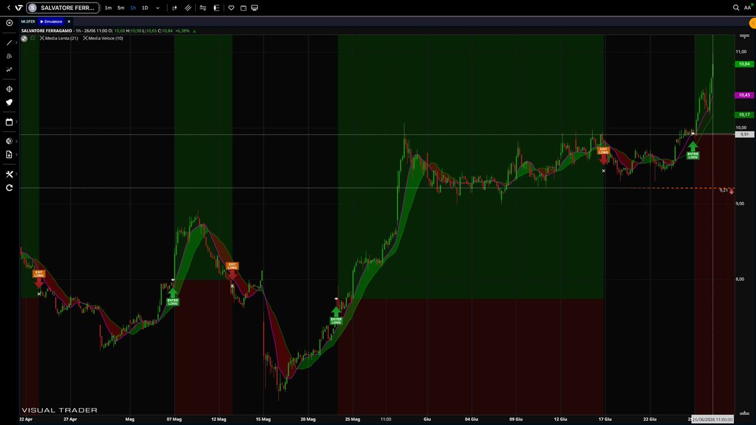The image size is (756, 425).
Task: Open the monitor display icon in the toolbar
Action: [255, 8]
